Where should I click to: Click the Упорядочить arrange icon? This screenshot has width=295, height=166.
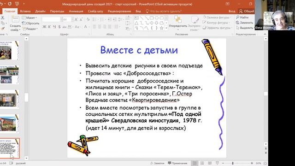tap(178, 19)
